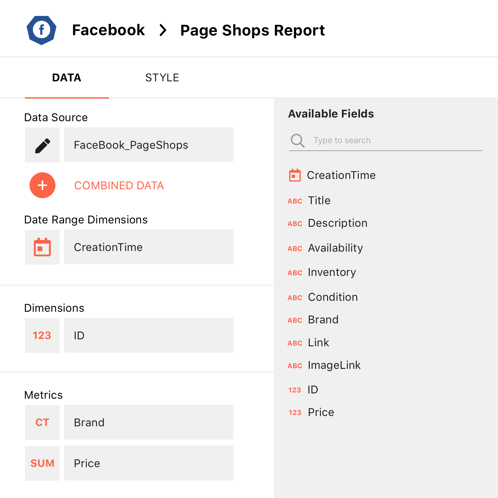Viewport: 498px width, 498px height.
Task: Click the ABC icon beside Inventory field
Action: [x=295, y=273]
